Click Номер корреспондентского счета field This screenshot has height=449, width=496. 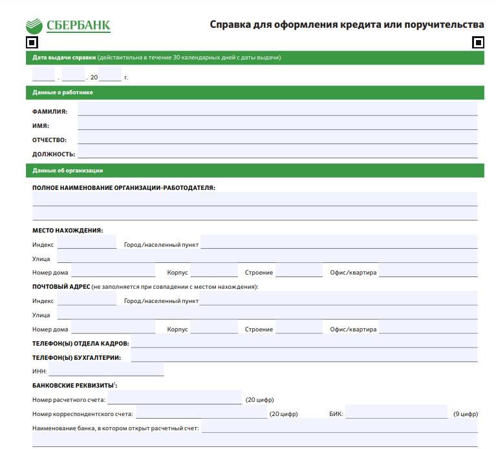click(x=202, y=412)
